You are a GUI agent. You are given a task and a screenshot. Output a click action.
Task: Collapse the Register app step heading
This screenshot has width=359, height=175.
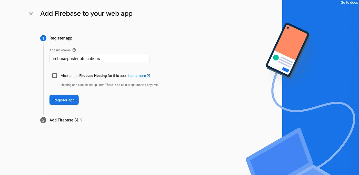(61, 38)
